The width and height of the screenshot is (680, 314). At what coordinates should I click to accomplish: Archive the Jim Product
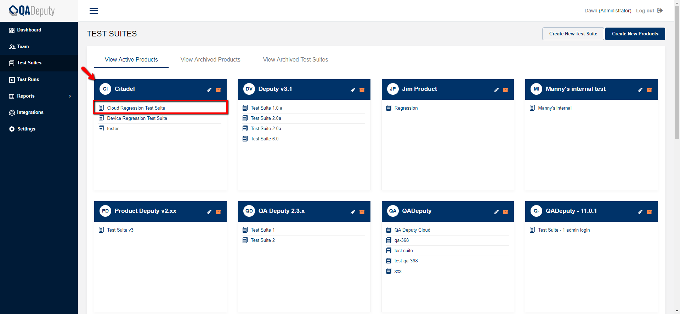click(505, 90)
